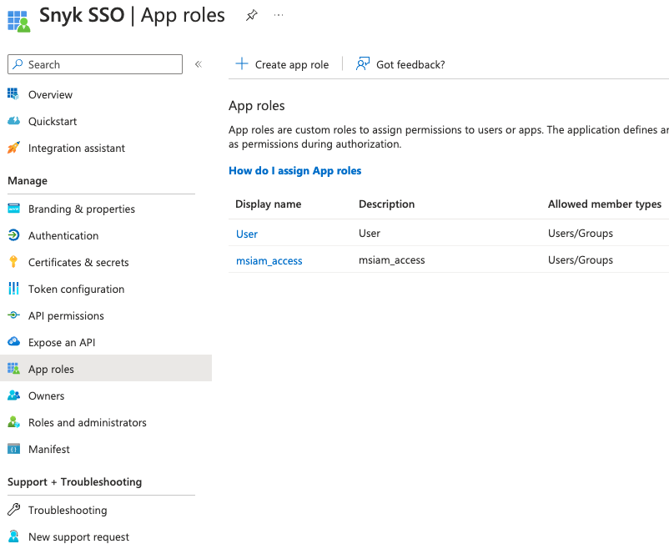Open New support request

tap(79, 537)
